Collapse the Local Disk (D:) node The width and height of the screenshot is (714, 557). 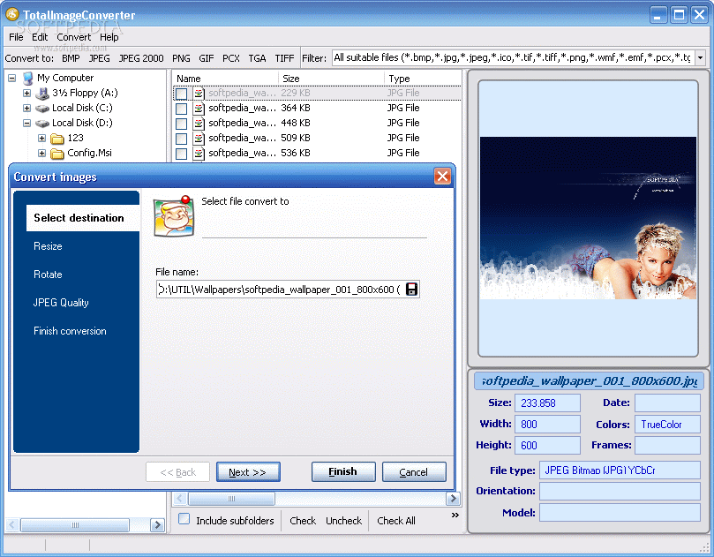[26, 124]
